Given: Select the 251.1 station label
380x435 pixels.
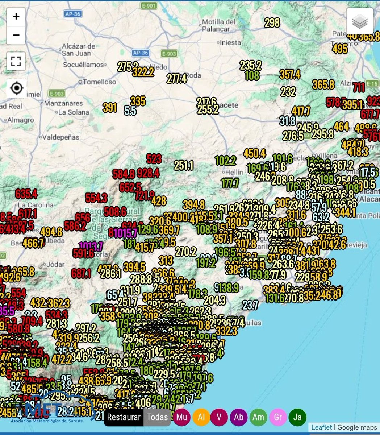Looking at the screenshot, I should (183, 165).
